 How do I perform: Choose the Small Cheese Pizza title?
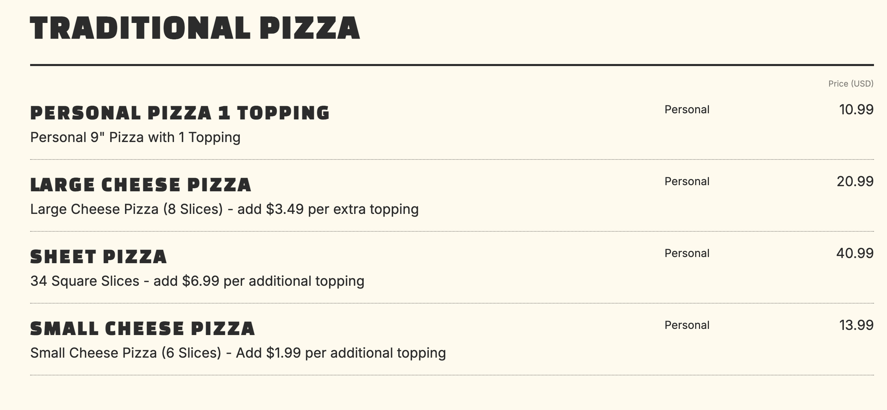coord(142,329)
